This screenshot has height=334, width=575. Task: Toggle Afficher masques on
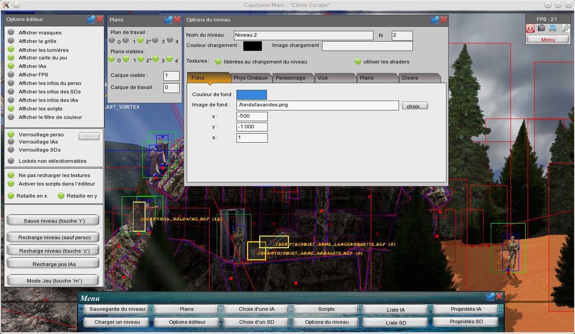(x=11, y=33)
